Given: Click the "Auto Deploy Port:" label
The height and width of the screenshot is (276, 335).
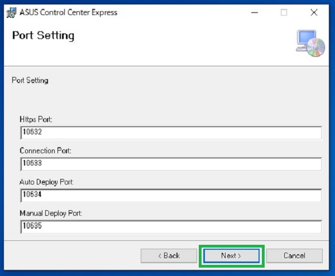Looking at the screenshot, I should pyautogui.click(x=46, y=182).
